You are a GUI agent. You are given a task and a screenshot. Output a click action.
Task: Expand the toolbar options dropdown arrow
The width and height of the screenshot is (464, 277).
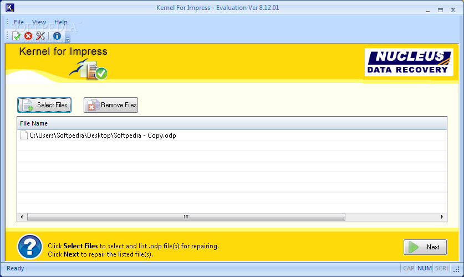[x=68, y=39]
